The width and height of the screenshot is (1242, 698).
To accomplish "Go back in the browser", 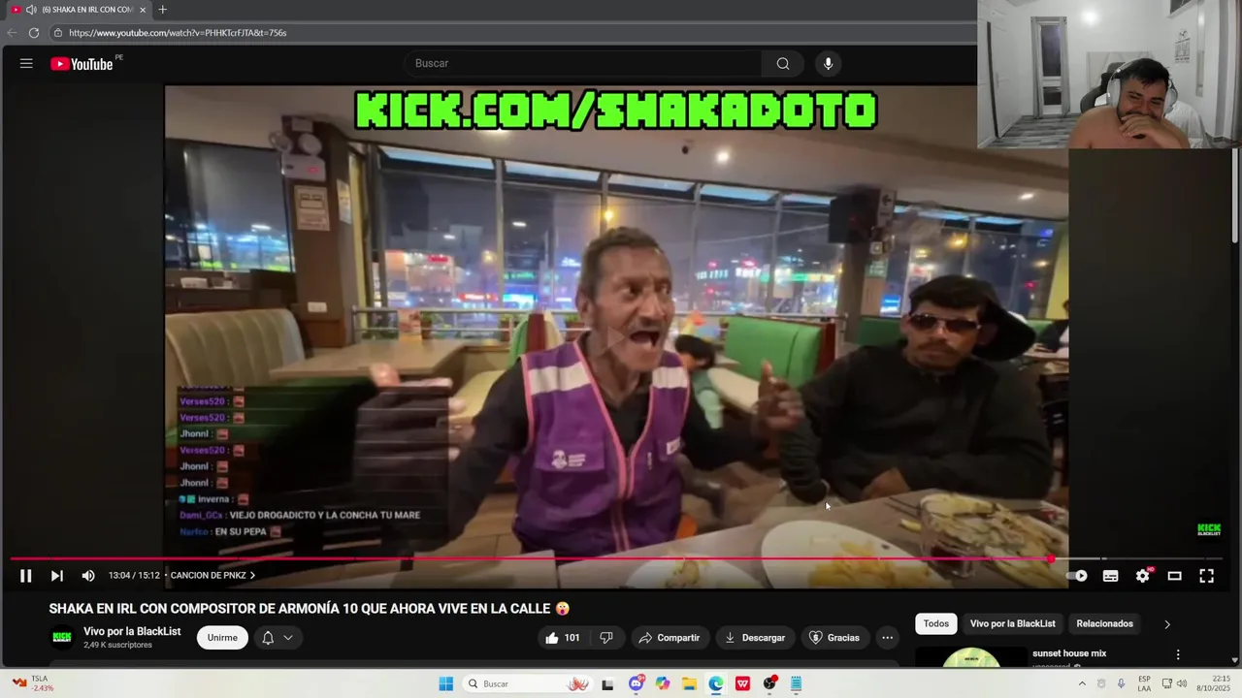I will pos(12,33).
